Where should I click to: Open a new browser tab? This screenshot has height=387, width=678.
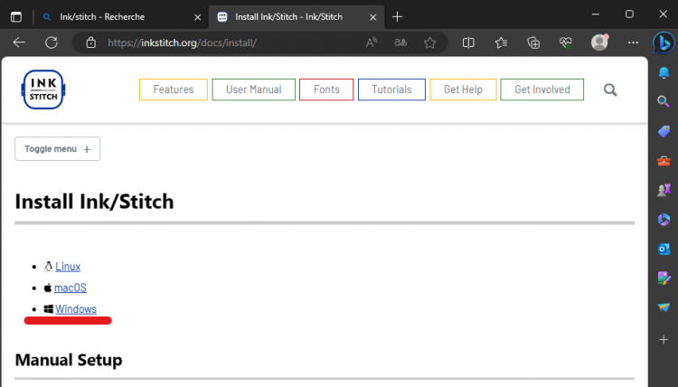(397, 16)
